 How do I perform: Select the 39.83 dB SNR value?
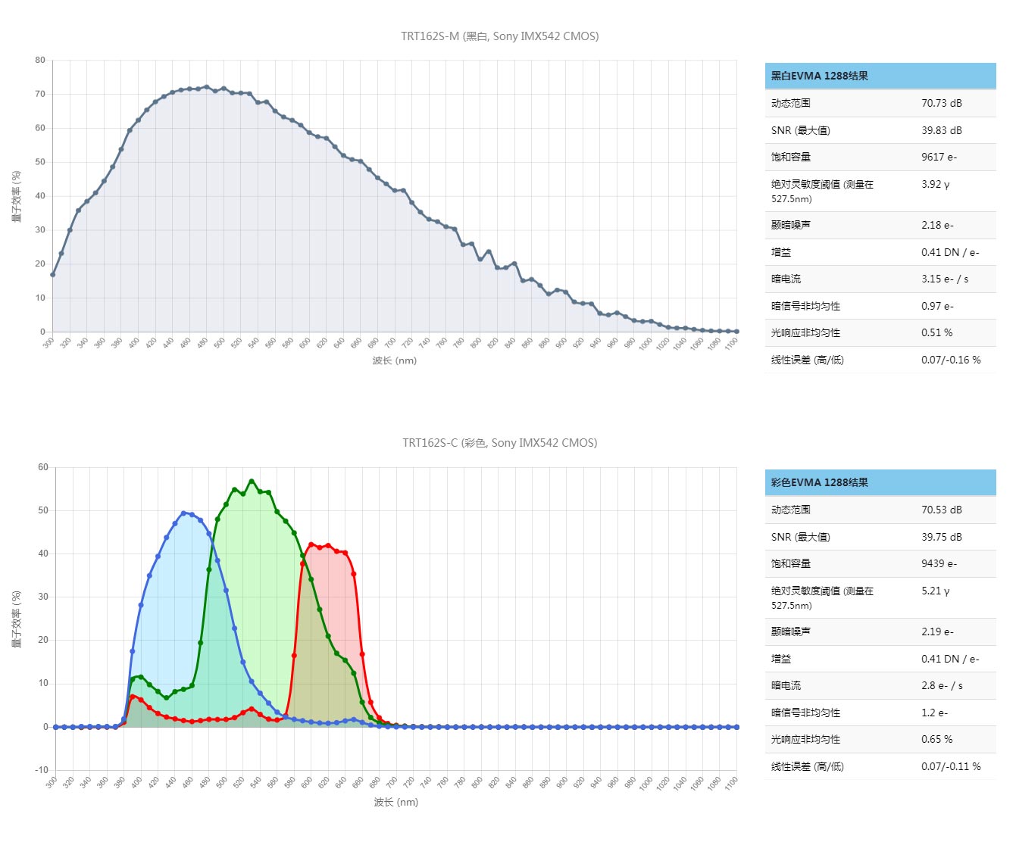(941, 130)
